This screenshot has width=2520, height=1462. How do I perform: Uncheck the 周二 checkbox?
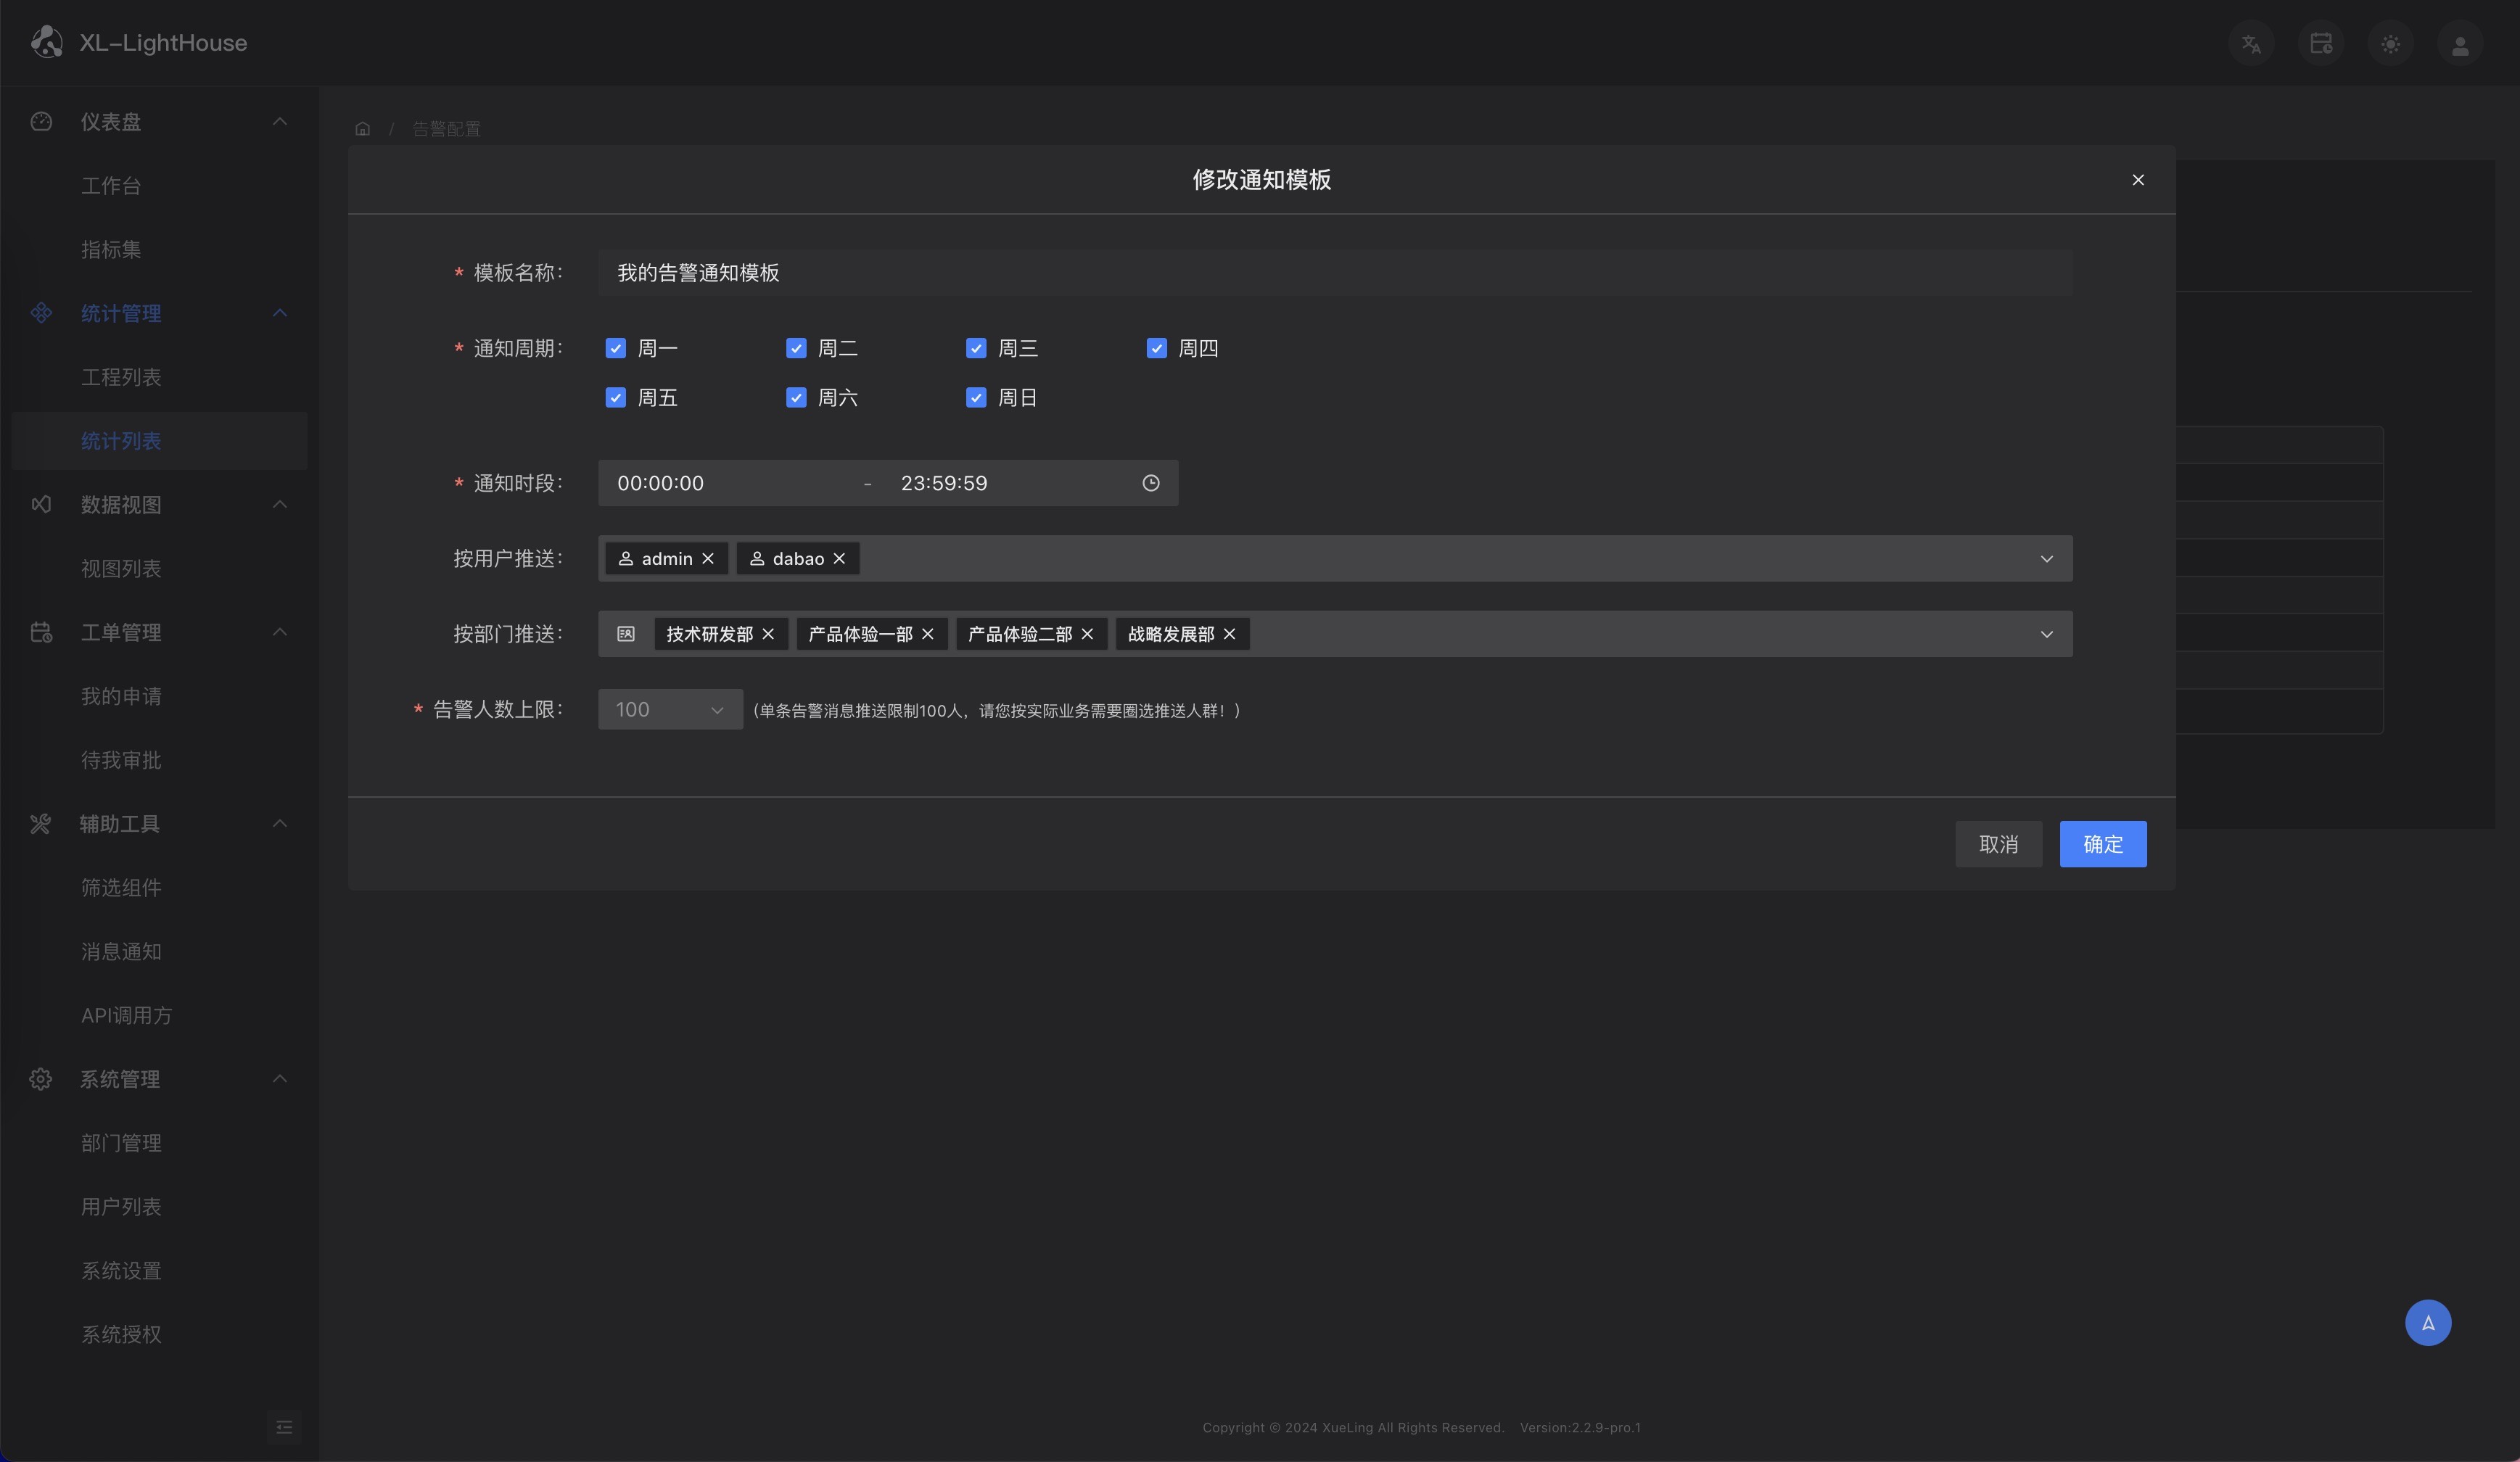796,348
